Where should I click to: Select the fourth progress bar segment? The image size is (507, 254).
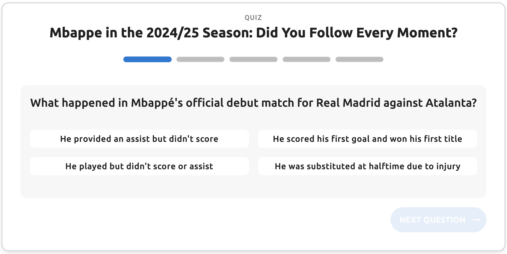click(x=306, y=59)
